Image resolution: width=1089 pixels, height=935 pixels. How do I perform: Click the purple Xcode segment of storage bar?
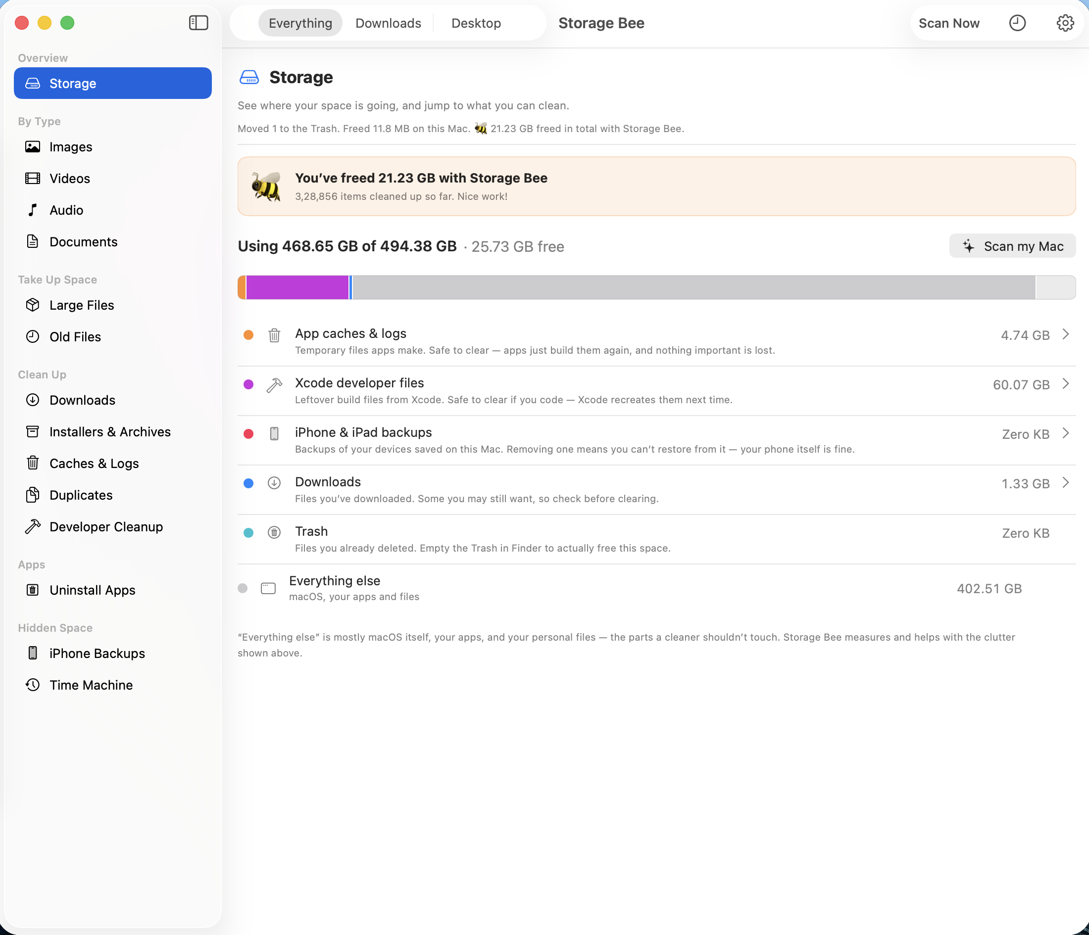(x=297, y=287)
